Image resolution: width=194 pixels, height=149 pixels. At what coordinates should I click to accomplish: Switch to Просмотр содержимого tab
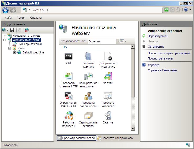pos(115,138)
